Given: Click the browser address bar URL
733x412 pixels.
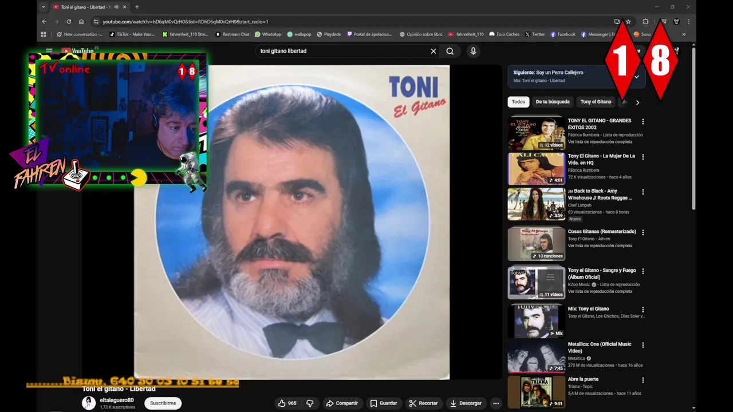Looking at the screenshot, I should coord(186,22).
